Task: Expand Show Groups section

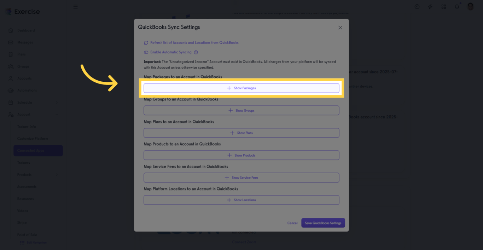Action: pyautogui.click(x=241, y=110)
